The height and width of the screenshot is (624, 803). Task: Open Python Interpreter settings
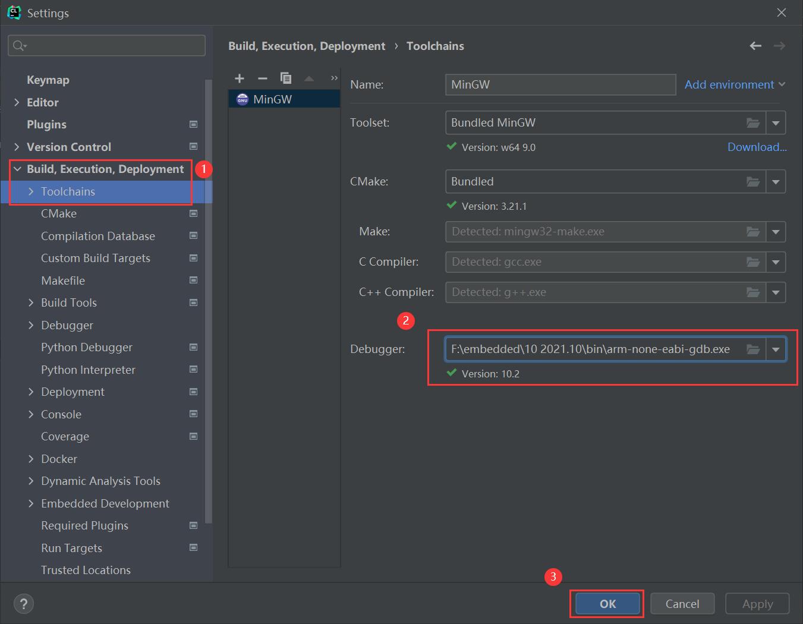click(x=88, y=370)
